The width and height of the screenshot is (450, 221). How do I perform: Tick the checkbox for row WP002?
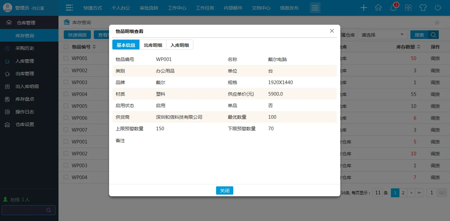66,70
